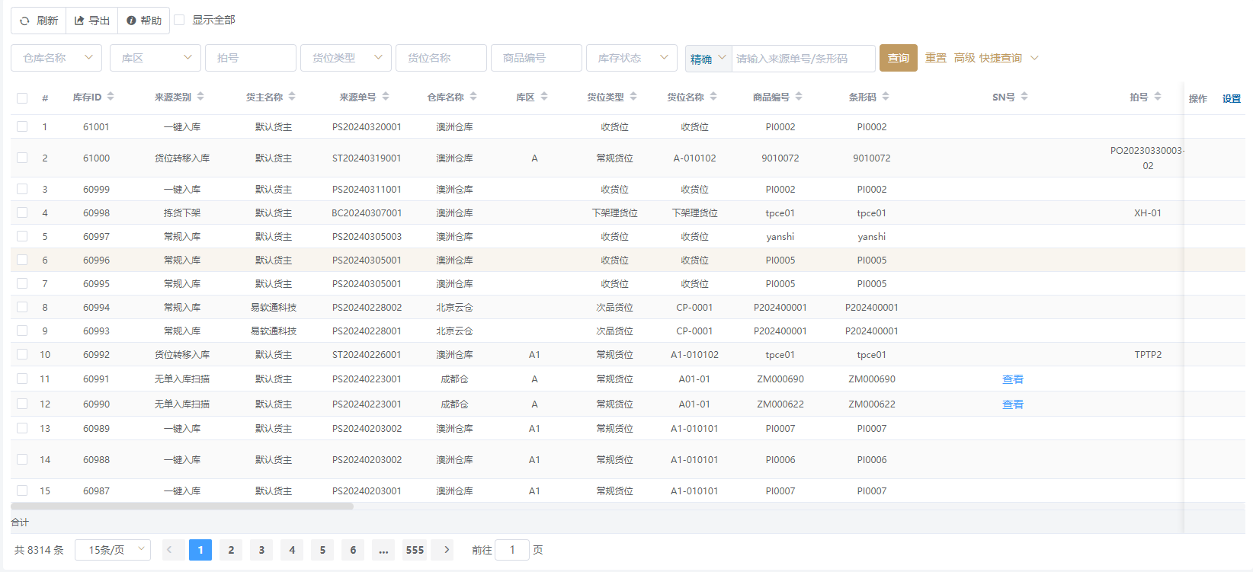The height and width of the screenshot is (572, 1253).
Task: Click the 快捷查询 link
Action: 1001,58
